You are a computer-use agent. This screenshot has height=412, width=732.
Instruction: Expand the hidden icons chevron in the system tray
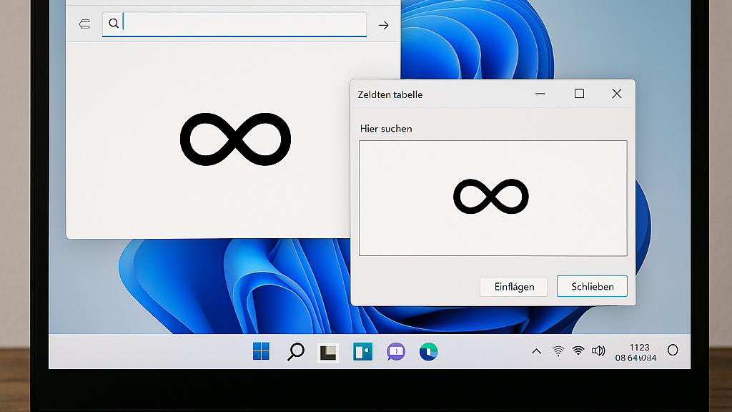click(537, 351)
